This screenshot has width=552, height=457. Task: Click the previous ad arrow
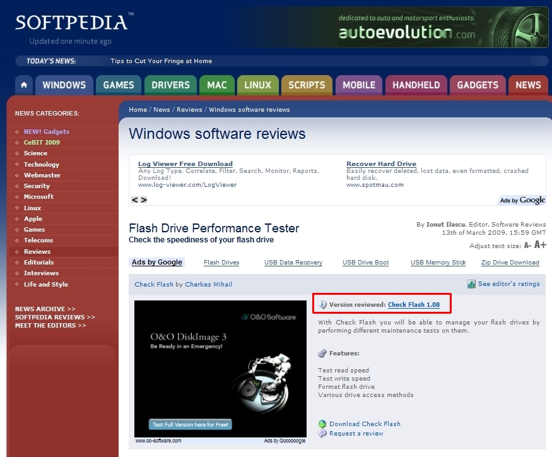(x=134, y=200)
